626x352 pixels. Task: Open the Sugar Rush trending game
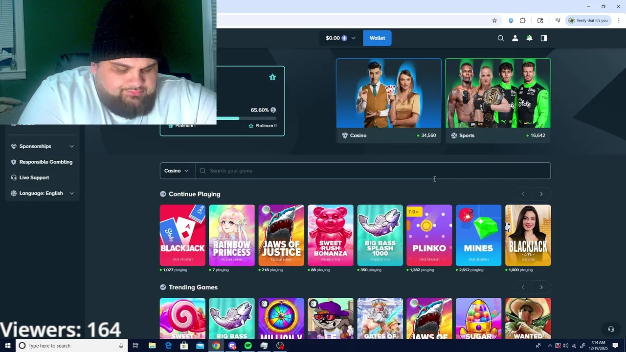pos(479,318)
